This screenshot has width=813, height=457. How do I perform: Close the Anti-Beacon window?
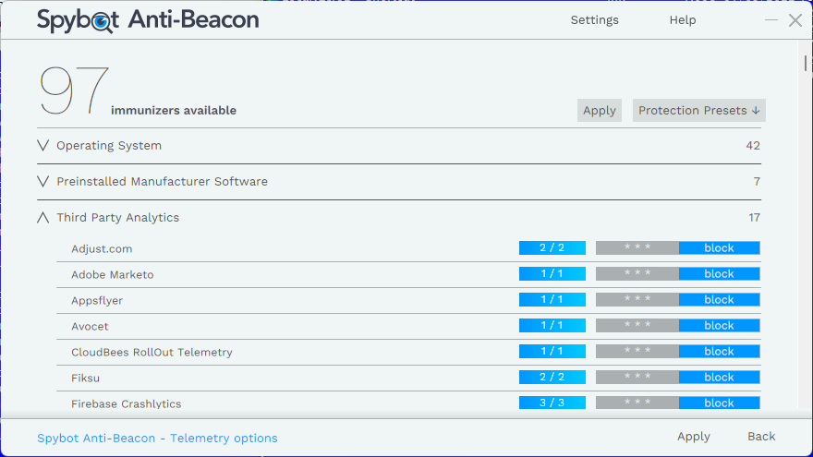795,20
